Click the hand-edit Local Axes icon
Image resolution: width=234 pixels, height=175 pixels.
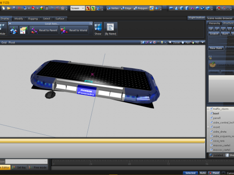click(23, 30)
